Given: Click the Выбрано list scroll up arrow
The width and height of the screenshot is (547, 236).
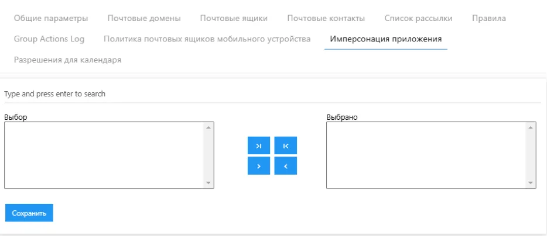Looking at the screenshot, I should (x=531, y=127).
